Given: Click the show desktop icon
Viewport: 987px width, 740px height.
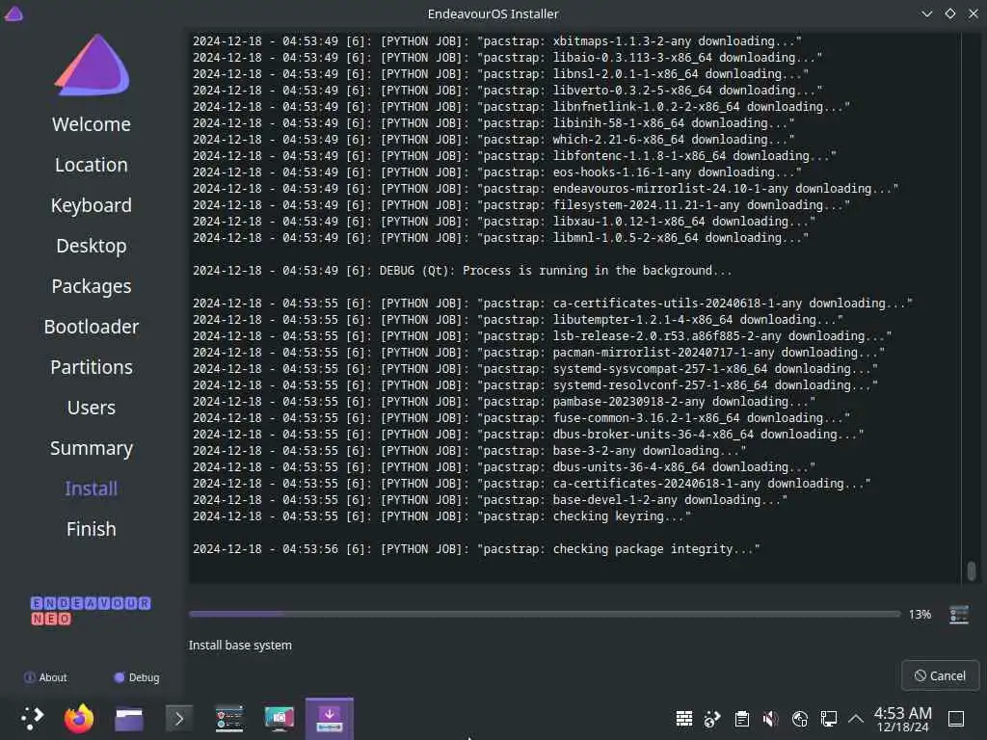Looking at the screenshot, I should 956,719.
